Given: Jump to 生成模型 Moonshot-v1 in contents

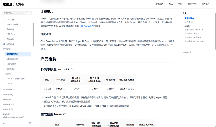Looking at the screenshot, I should (x=195, y=41).
